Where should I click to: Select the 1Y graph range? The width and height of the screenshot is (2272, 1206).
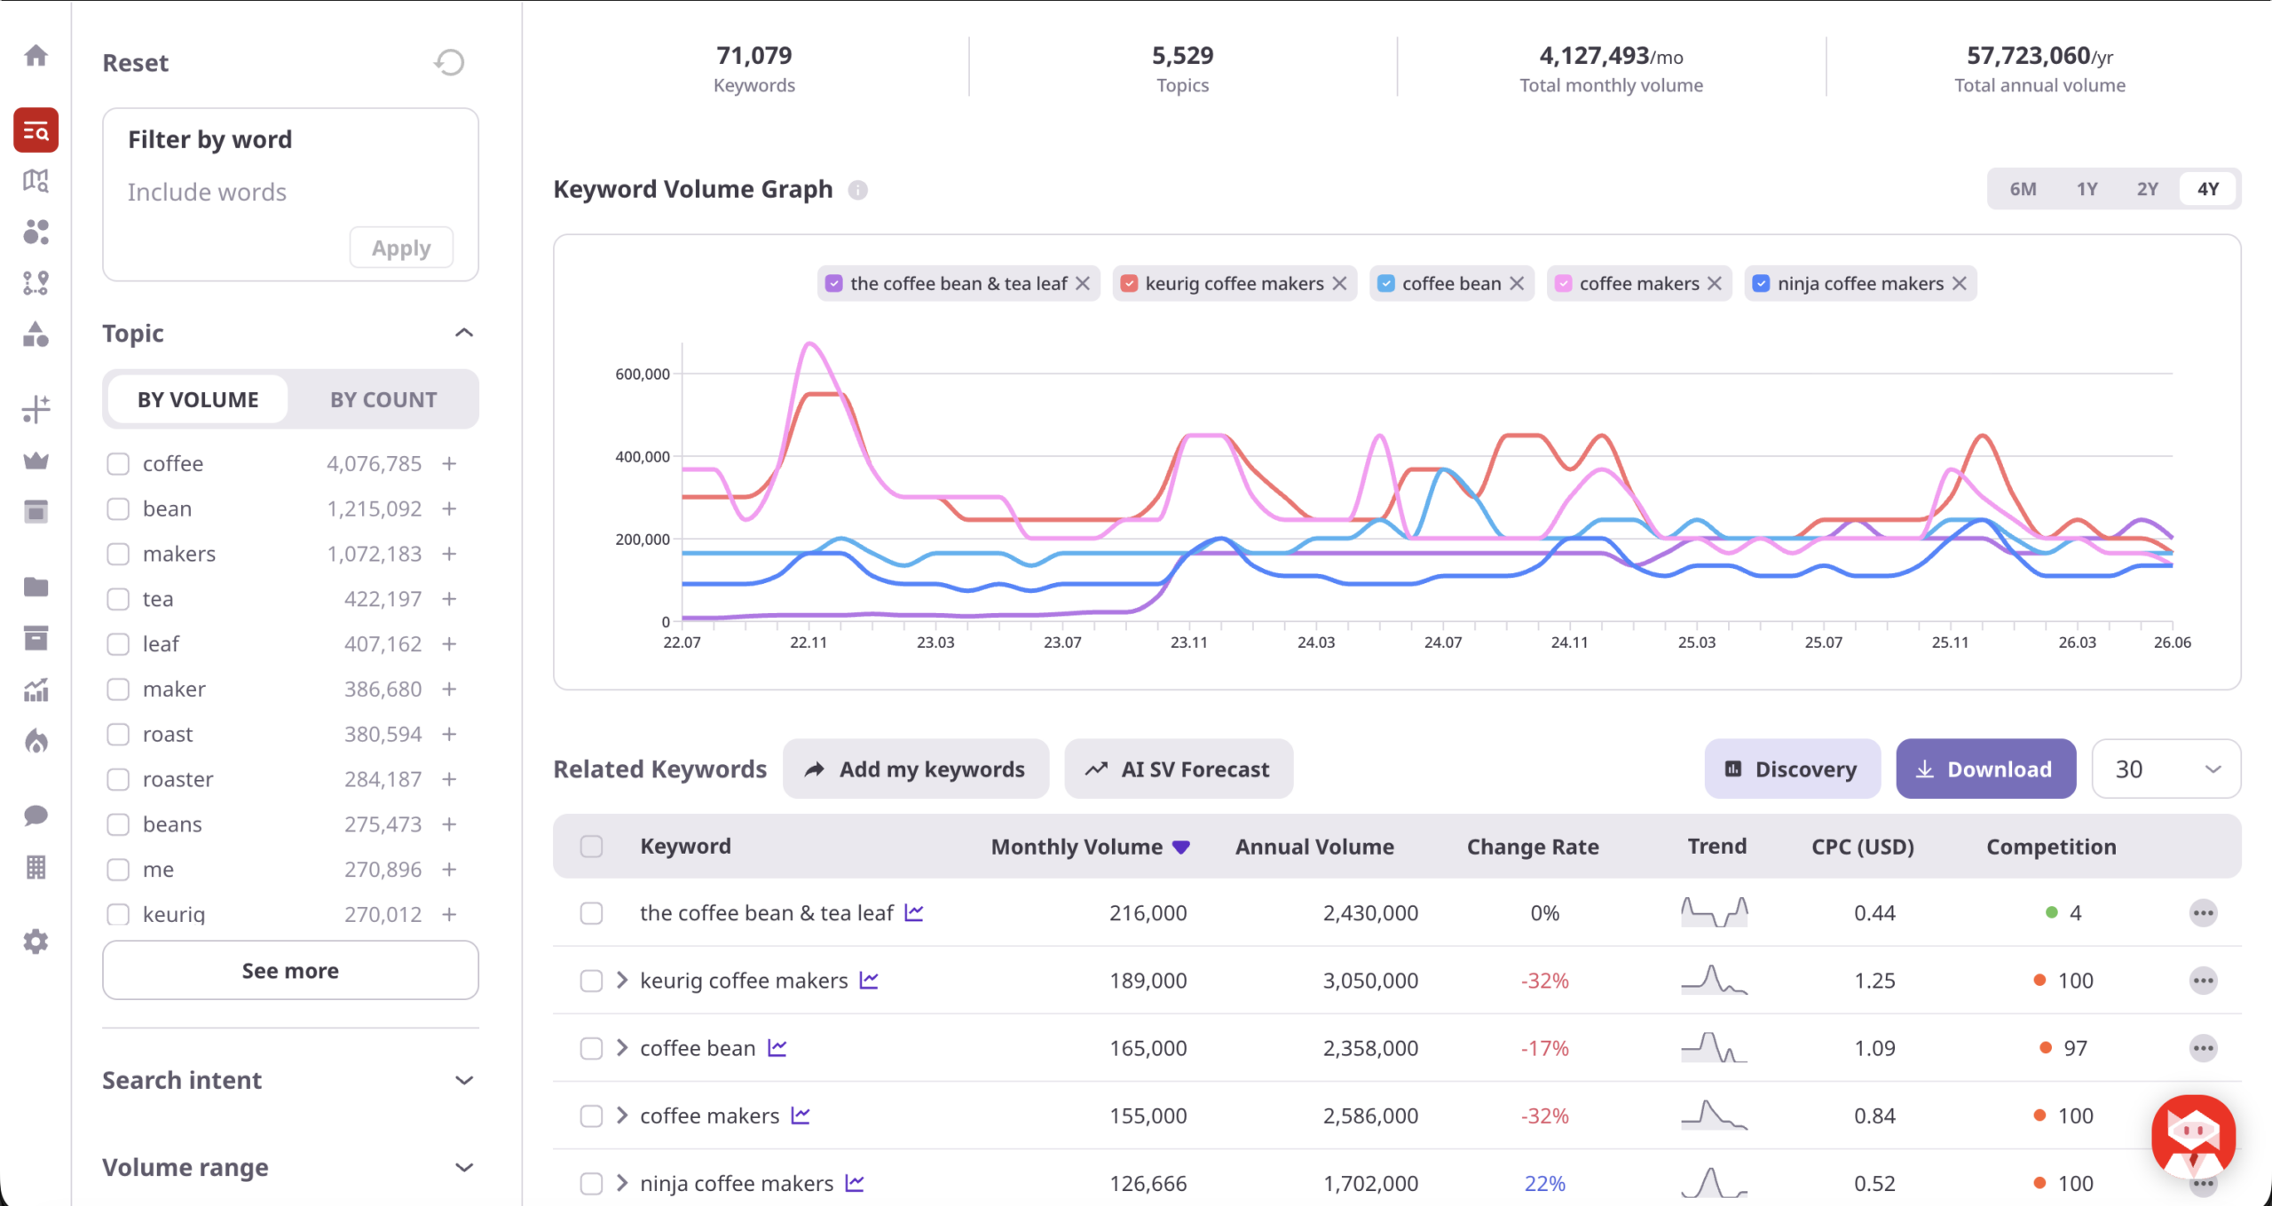coord(2087,189)
